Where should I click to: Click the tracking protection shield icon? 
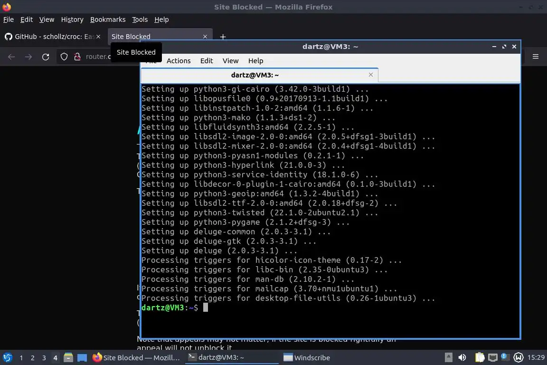pyautogui.click(x=64, y=57)
